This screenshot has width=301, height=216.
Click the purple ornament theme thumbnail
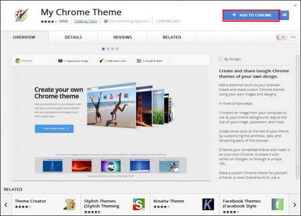pos(111,165)
